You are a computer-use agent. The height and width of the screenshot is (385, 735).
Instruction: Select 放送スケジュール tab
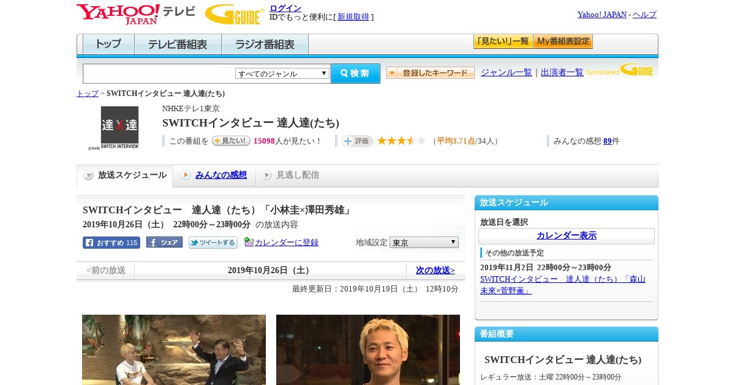[x=125, y=175]
